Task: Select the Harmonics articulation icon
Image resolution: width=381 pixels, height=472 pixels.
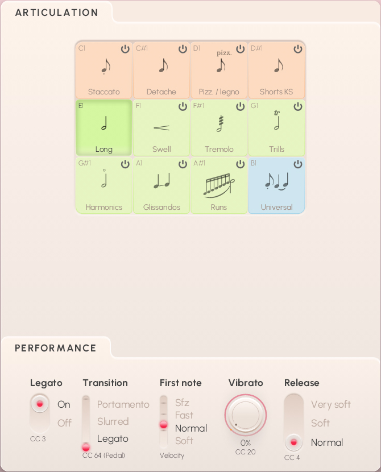Action: pyautogui.click(x=104, y=180)
